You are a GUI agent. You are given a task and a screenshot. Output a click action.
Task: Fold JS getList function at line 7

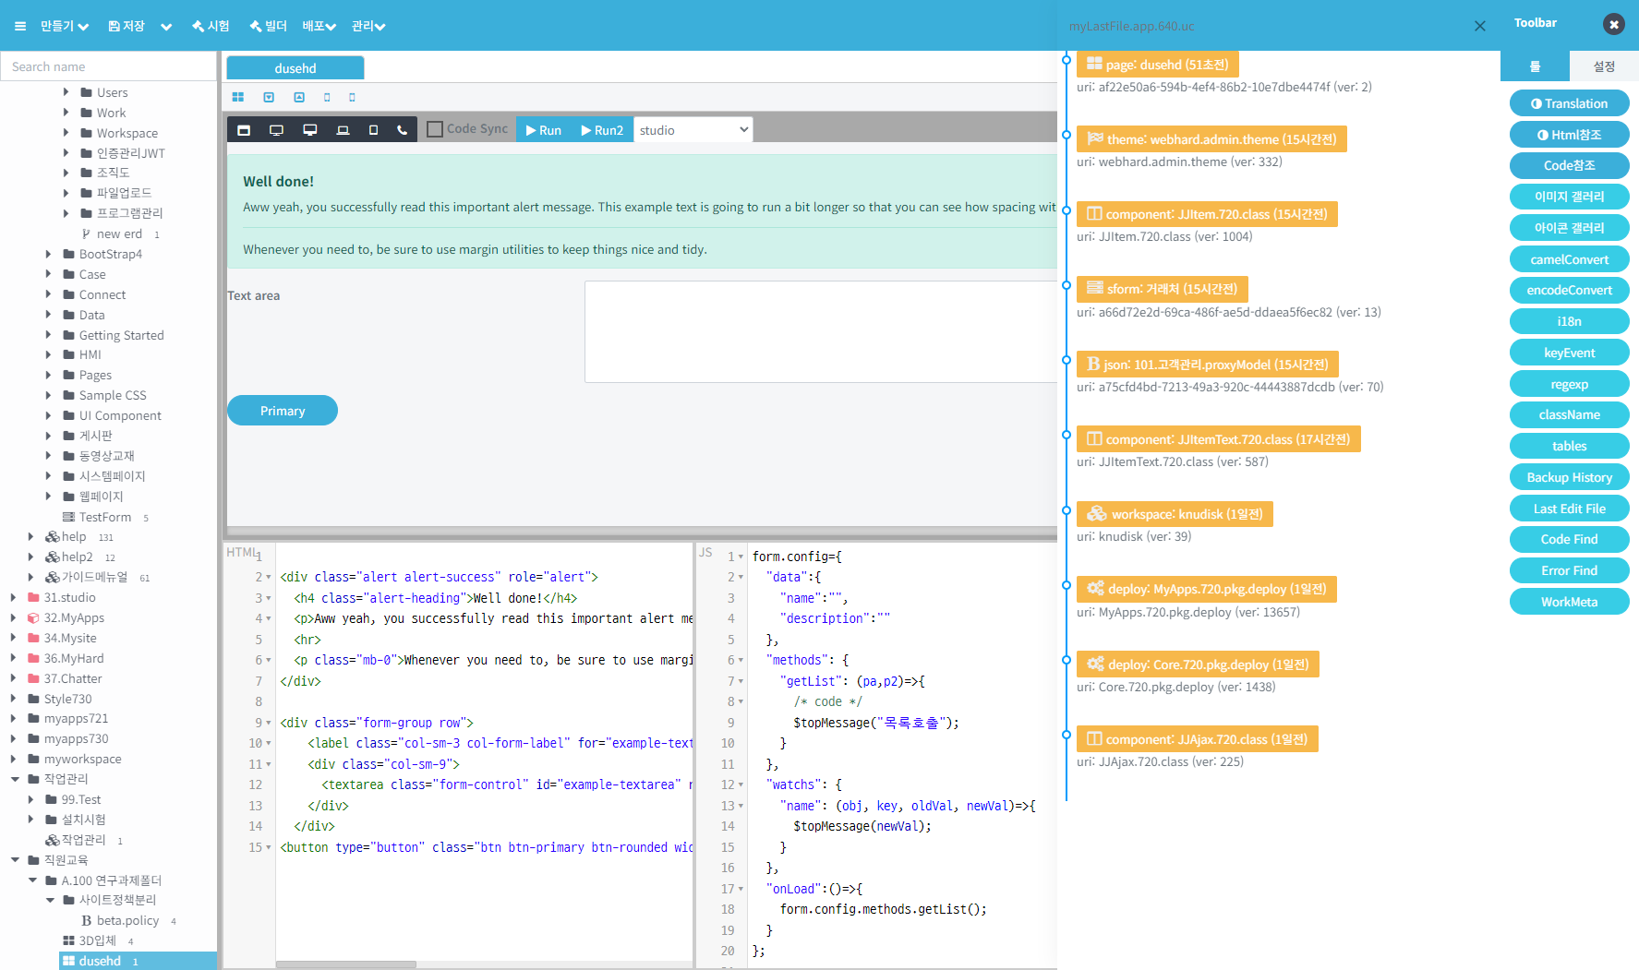coord(741,682)
